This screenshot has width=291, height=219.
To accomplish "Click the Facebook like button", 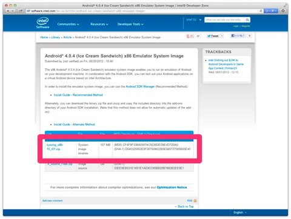I will (238, 36).
